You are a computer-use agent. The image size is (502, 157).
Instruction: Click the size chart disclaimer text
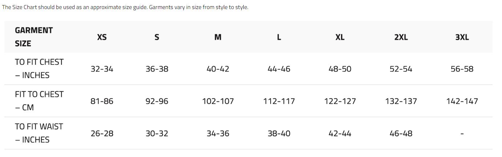tap(125, 7)
